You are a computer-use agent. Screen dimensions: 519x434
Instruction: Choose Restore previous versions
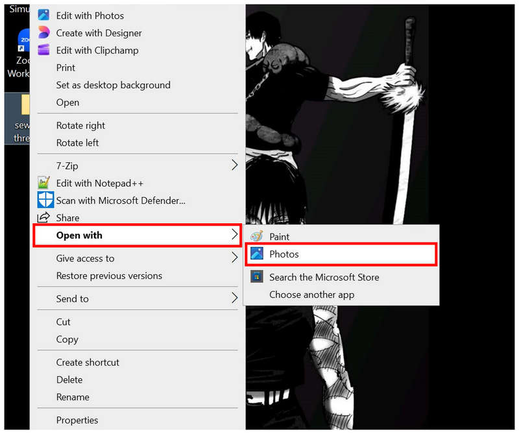pos(138,276)
